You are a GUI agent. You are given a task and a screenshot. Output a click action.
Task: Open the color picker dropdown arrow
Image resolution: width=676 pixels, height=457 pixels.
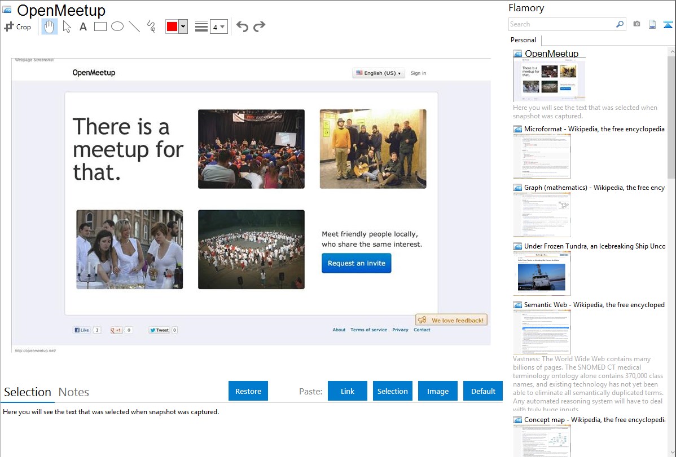[x=183, y=26]
